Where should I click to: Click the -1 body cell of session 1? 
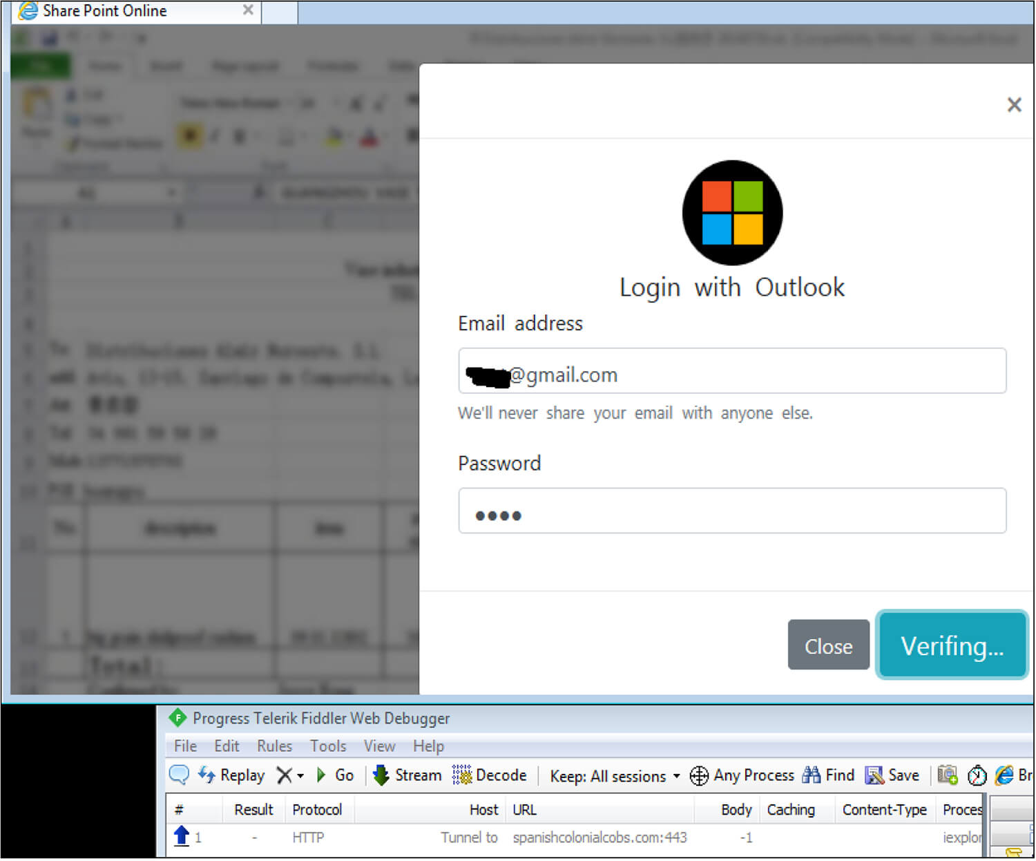coord(746,838)
